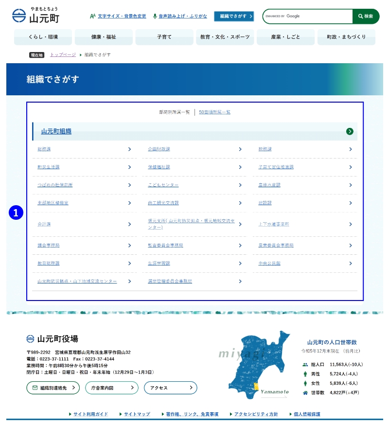
Task: Open the つばめの杜保育所 link
Action: point(55,185)
